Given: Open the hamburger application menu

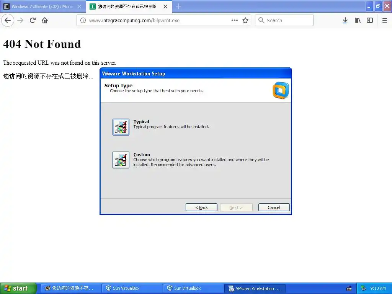Looking at the screenshot, I should tap(385, 21).
